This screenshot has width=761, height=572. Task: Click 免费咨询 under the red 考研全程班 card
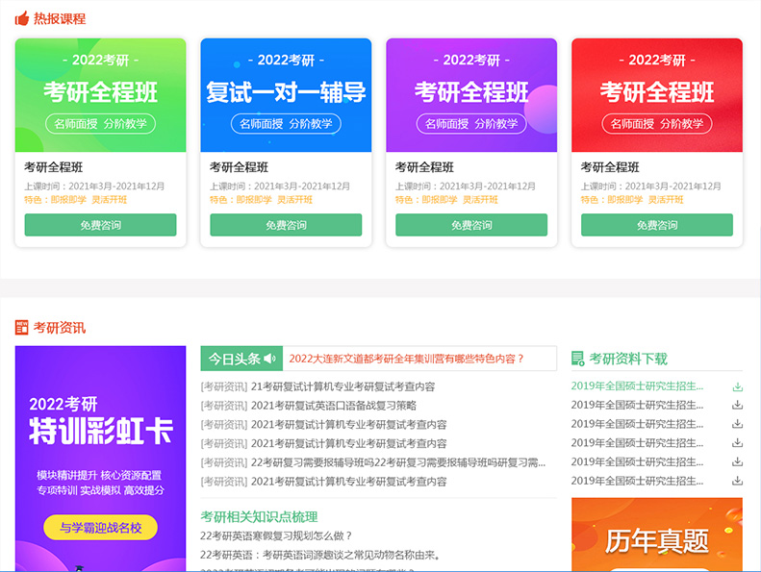coord(657,225)
